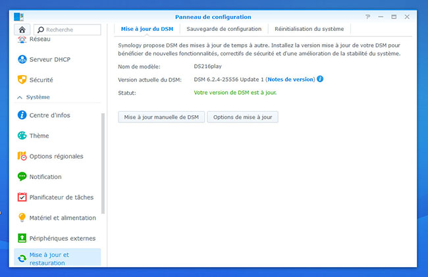Open the Notes de version link
This screenshot has width=428, height=277.
[290, 79]
